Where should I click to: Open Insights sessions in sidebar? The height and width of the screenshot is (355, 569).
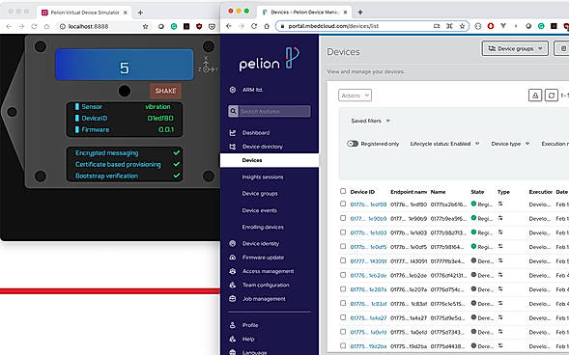coord(263,177)
